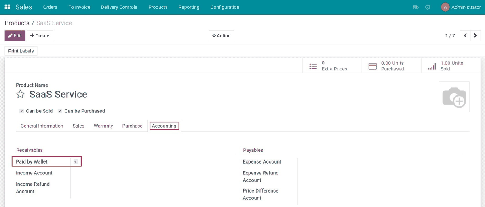Toggle the Paid by Wallet checkbox
The image size is (485, 207).
[76, 161]
